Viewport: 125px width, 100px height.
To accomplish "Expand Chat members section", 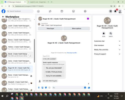I will coord(107,45).
